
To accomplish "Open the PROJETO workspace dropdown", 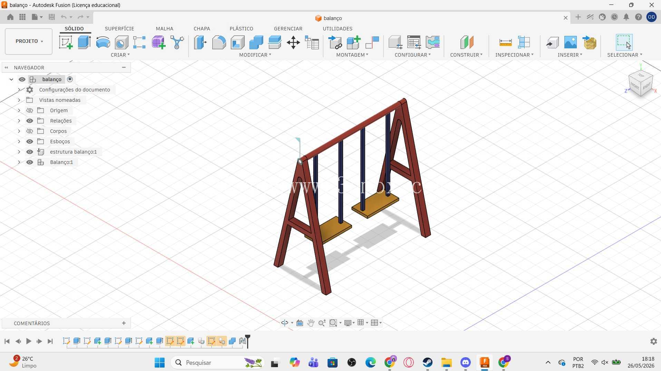I will pyautogui.click(x=29, y=41).
